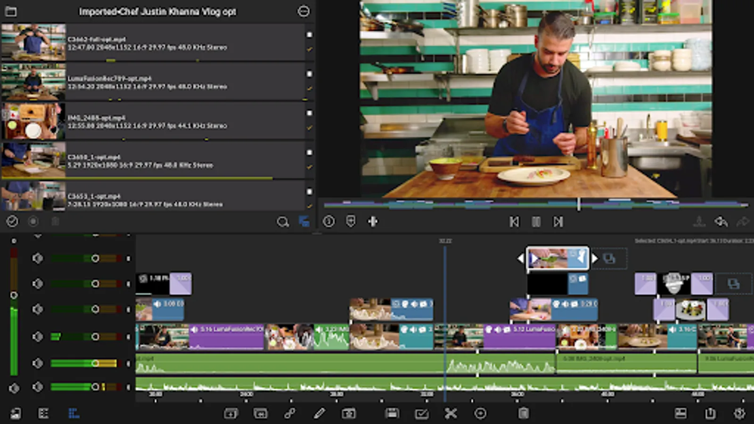The width and height of the screenshot is (754, 424).
Task: Check the box on the LumaFusionRec clip row
Action: click(310, 74)
